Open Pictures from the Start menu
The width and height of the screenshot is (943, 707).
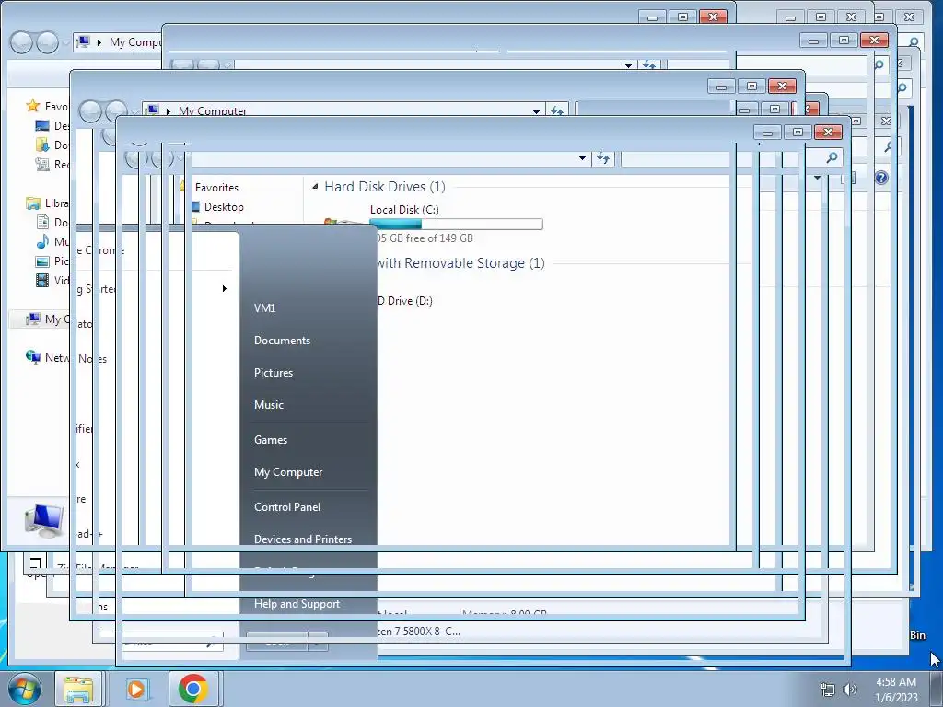point(273,373)
